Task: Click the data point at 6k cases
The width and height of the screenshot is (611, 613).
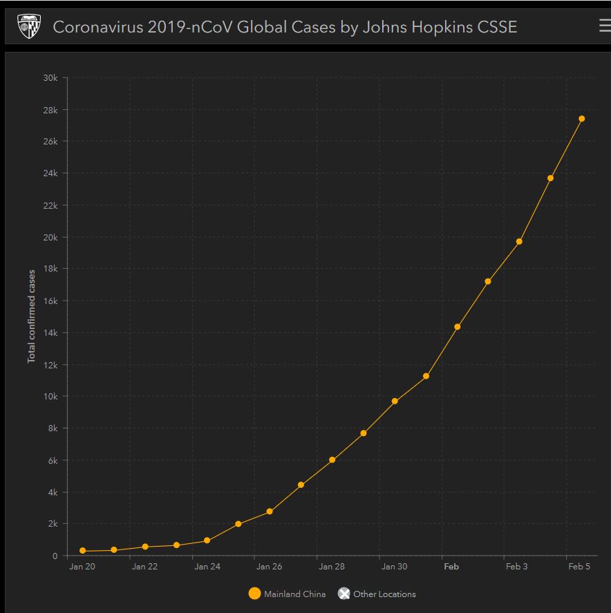Action: click(x=332, y=460)
